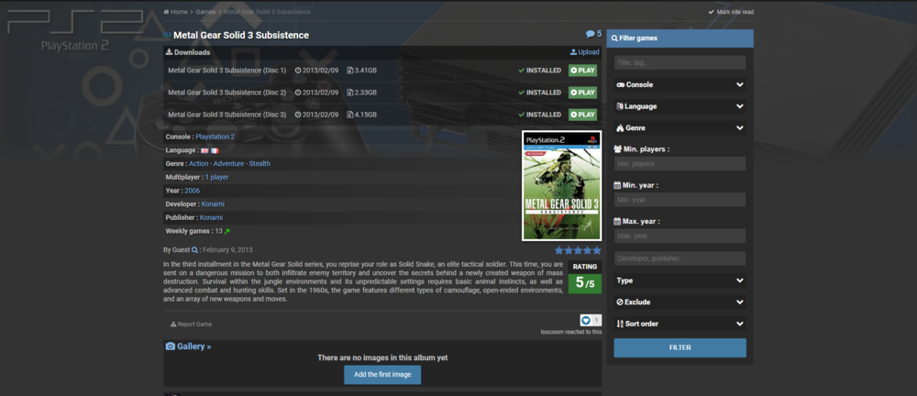Open Games in the breadcrumb navigation
Viewport: 917px width, 396px height.
pyautogui.click(x=204, y=11)
